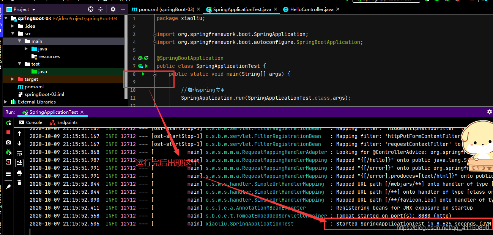Locate current file using the crosshair icon

pyautogui.click(x=91, y=9)
